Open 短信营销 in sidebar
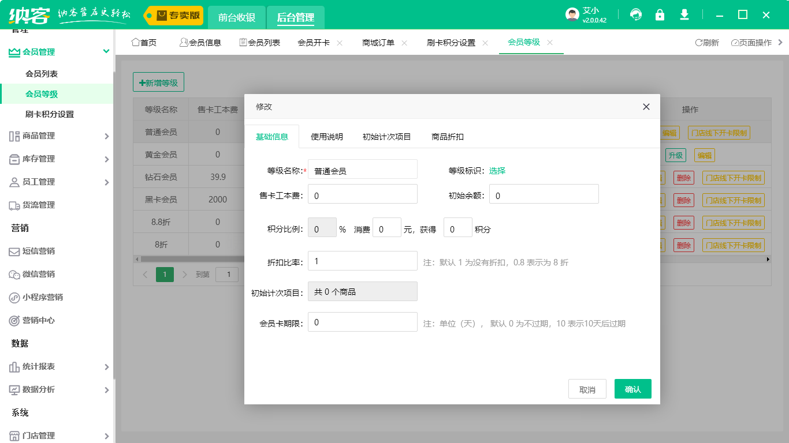The image size is (789, 443). [38, 251]
